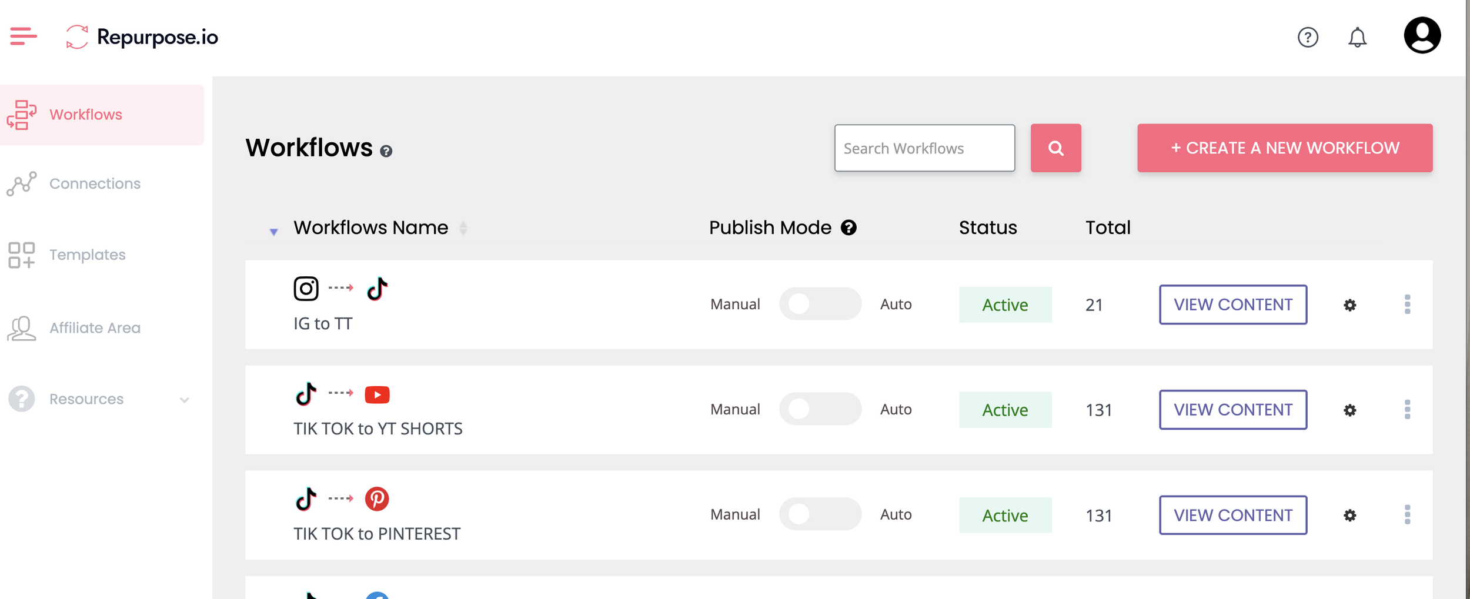This screenshot has height=599, width=1470.
Task: Open the notifications bell
Action: click(1357, 38)
